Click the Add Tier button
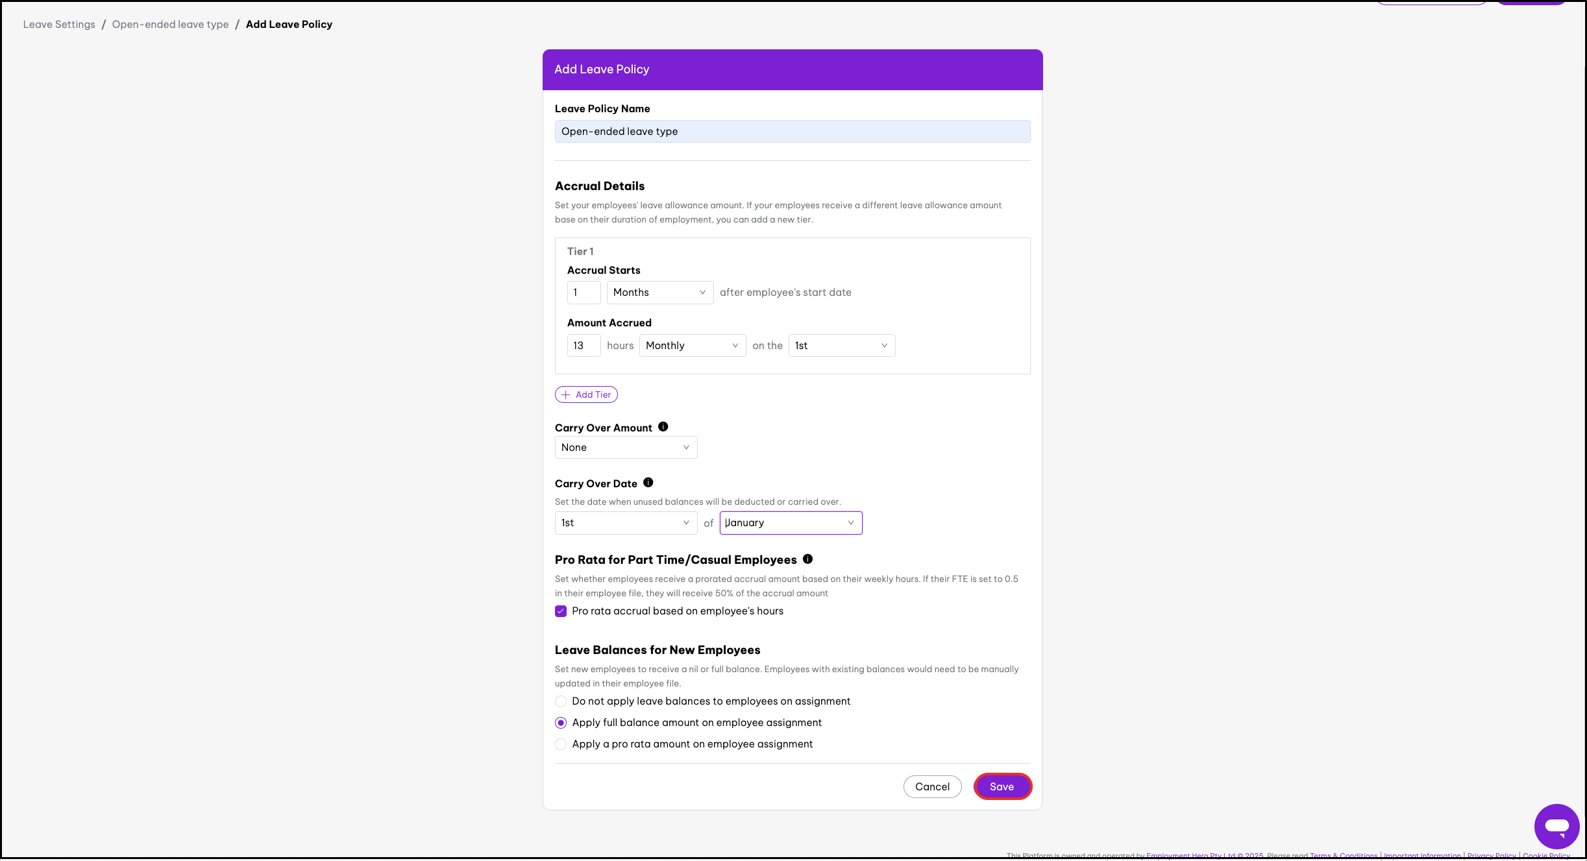This screenshot has width=1587, height=861. click(586, 394)
